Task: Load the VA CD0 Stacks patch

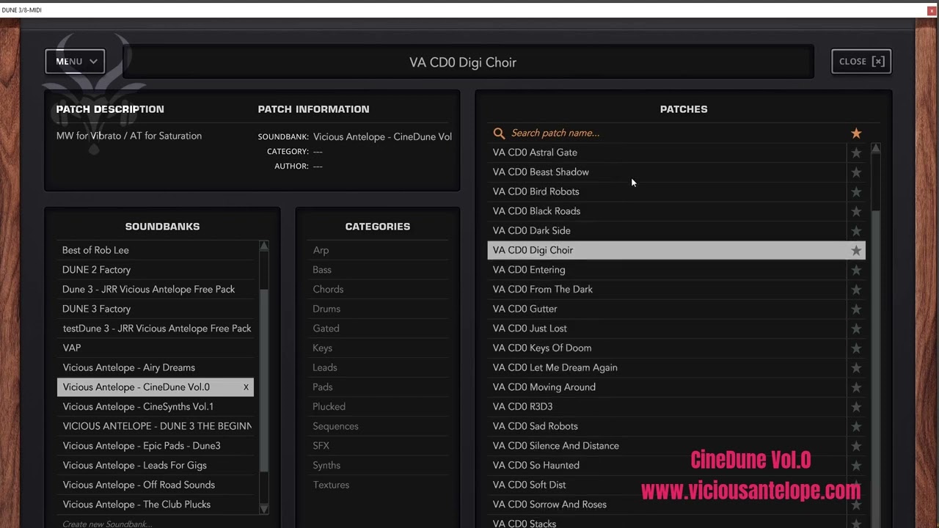Action: (667, 523)
